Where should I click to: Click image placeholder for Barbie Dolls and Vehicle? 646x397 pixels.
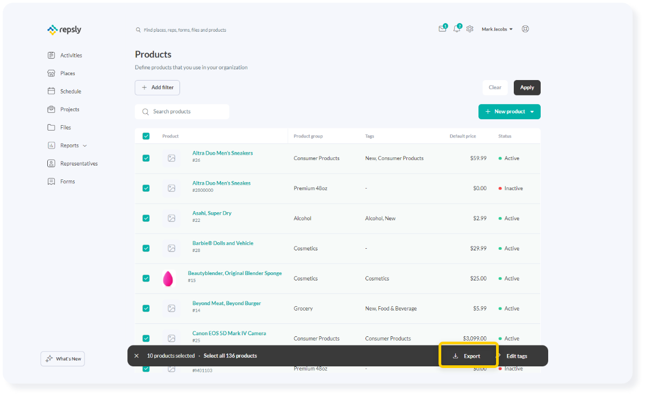[171, 249]
